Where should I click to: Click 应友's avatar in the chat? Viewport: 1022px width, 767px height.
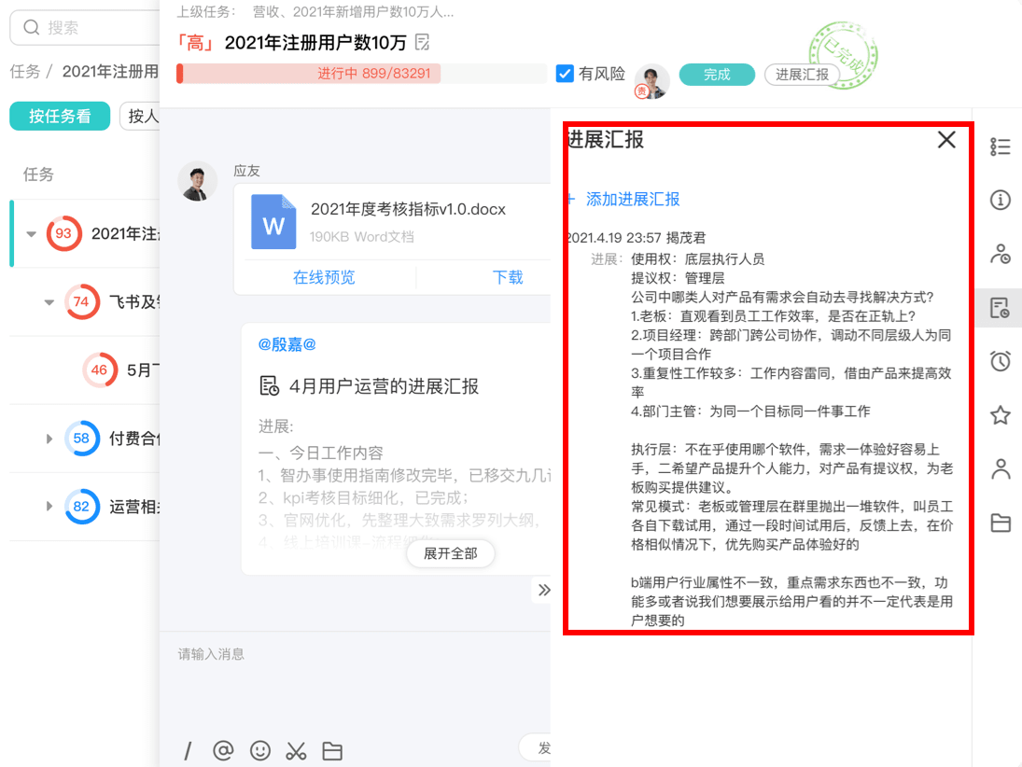(198, 181)
